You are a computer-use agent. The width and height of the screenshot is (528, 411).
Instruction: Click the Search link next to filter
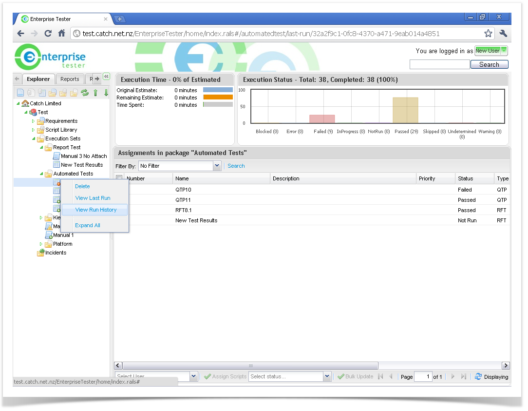(x=236, y=166)
